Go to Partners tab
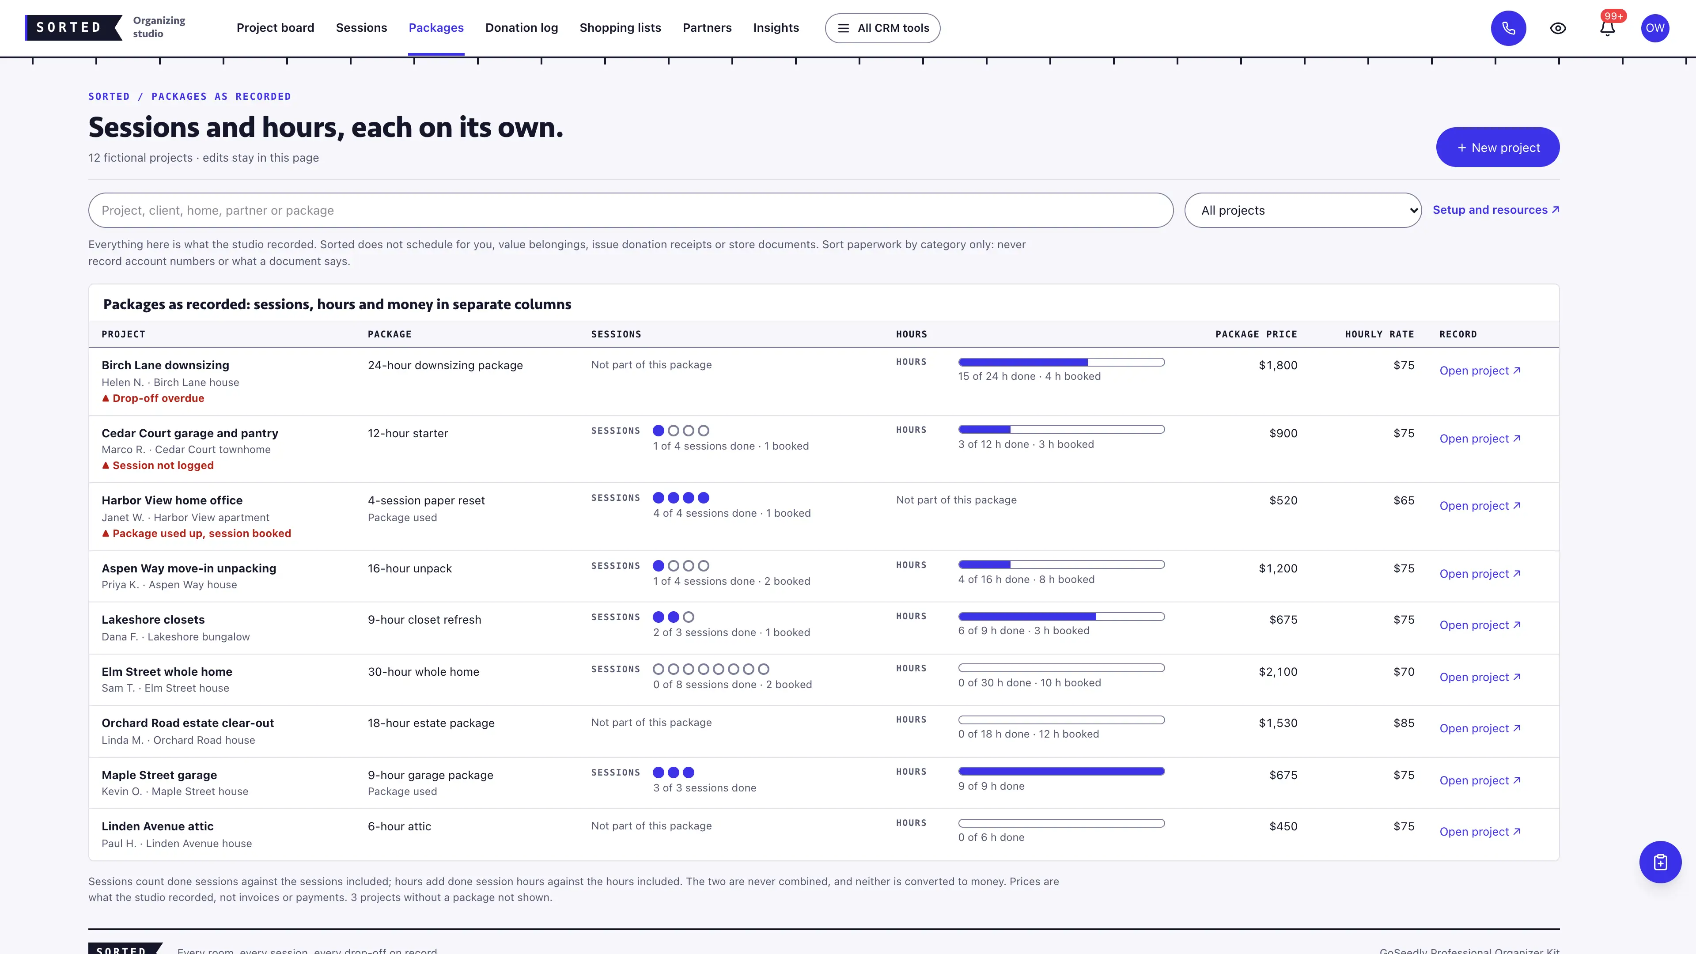 (x=707, y=28)
